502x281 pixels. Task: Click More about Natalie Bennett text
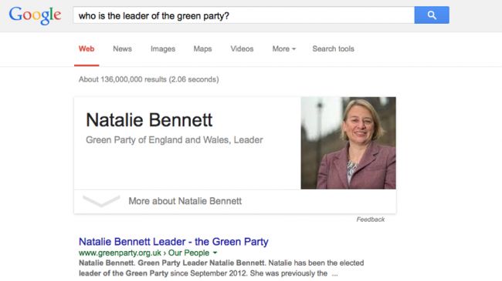pos(185,201)
